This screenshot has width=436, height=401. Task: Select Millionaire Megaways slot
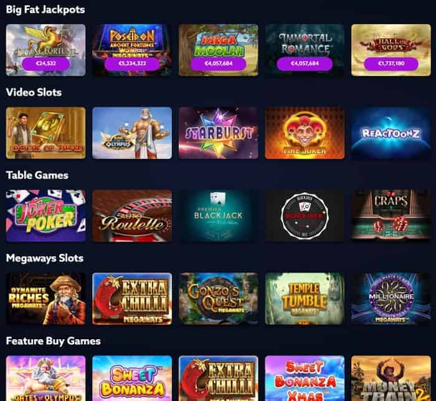click(391, 299)
